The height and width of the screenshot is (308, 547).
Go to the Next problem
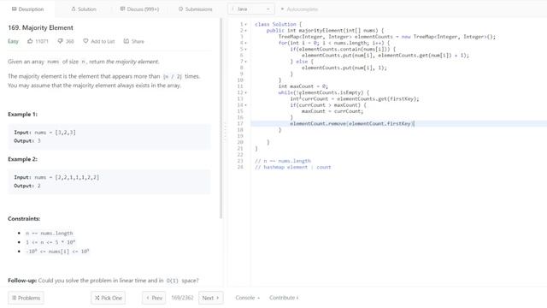pyautogui.click(x=211, y=298)
